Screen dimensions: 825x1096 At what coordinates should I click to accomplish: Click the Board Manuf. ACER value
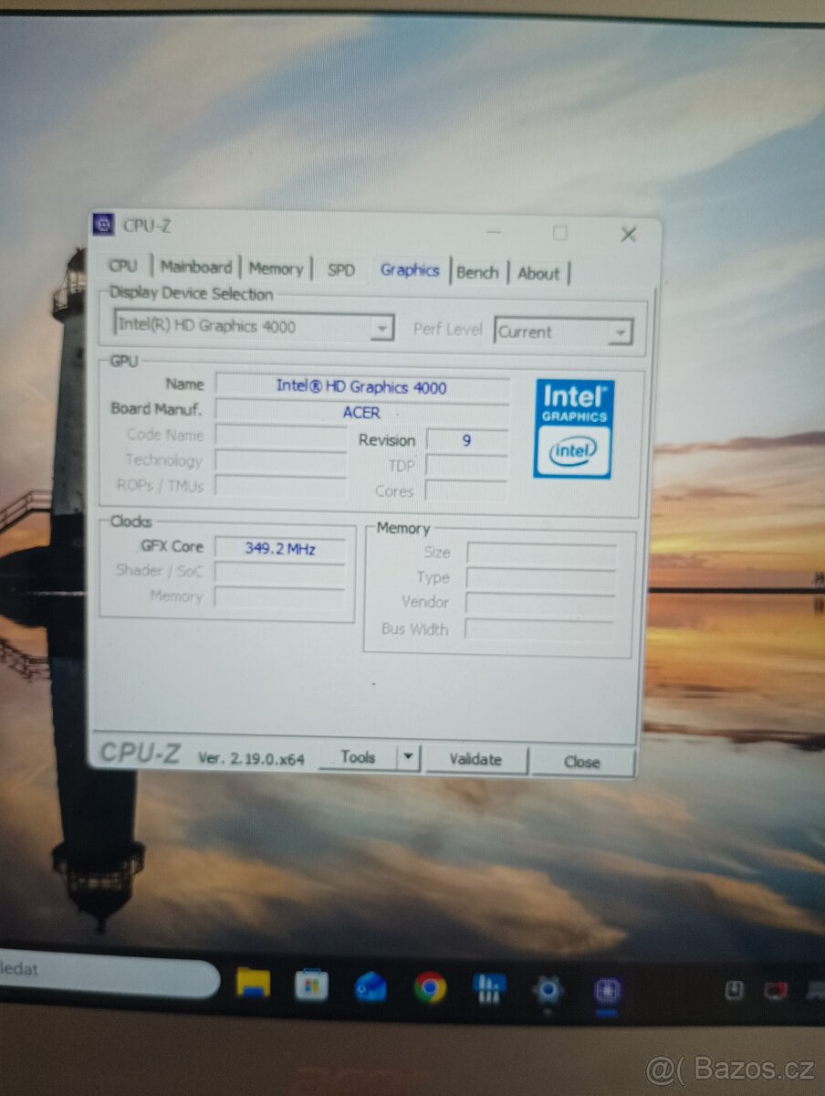click(x=361, y=413)
